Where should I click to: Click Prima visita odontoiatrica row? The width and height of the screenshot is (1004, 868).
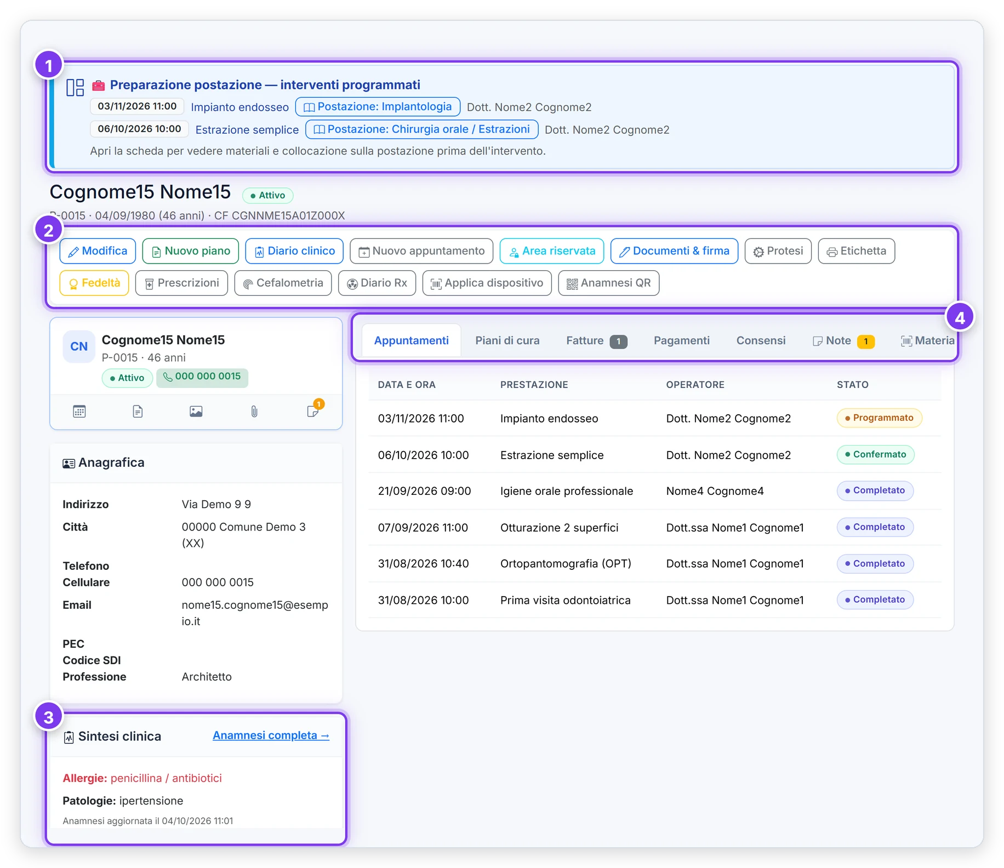click(x=655, y=600)
